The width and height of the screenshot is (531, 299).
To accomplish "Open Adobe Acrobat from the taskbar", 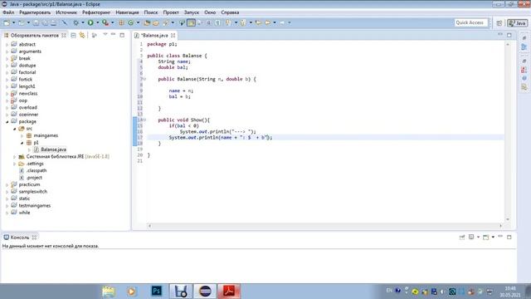I will (229, 291).
